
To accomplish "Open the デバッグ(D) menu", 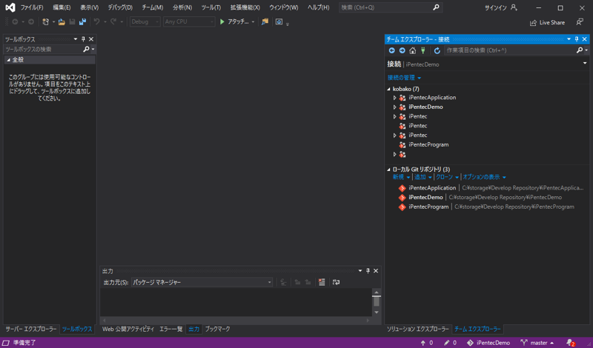I will coord(120,7).
